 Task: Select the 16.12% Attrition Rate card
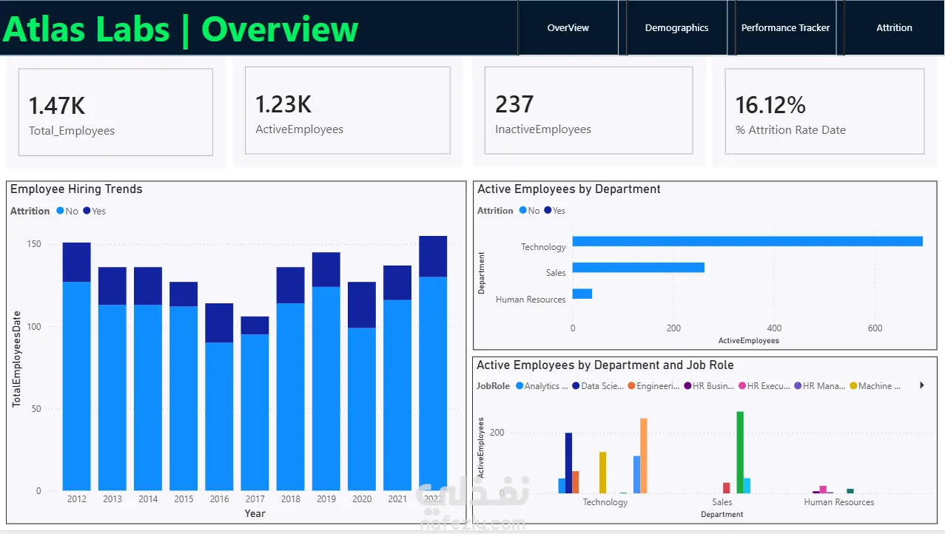click(824, 112)
